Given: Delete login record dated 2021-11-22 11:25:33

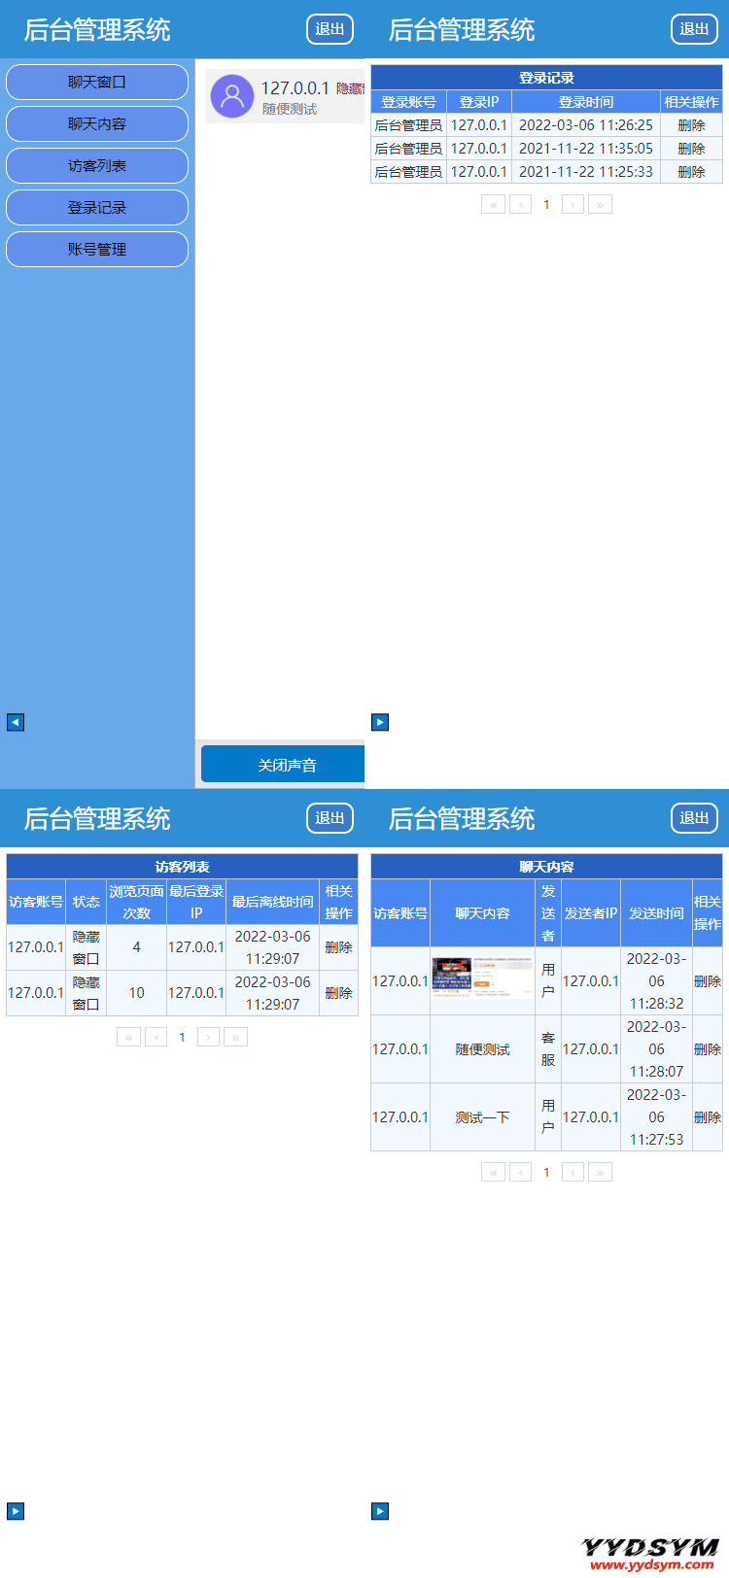Looking at the screenshot, I should tap(691, 172).
